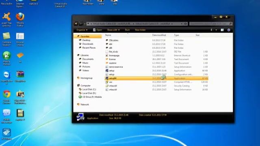This screenshot has height=146, width=260.
Task: Select Libraries in the navigation pane
Action: click(84, 55)
